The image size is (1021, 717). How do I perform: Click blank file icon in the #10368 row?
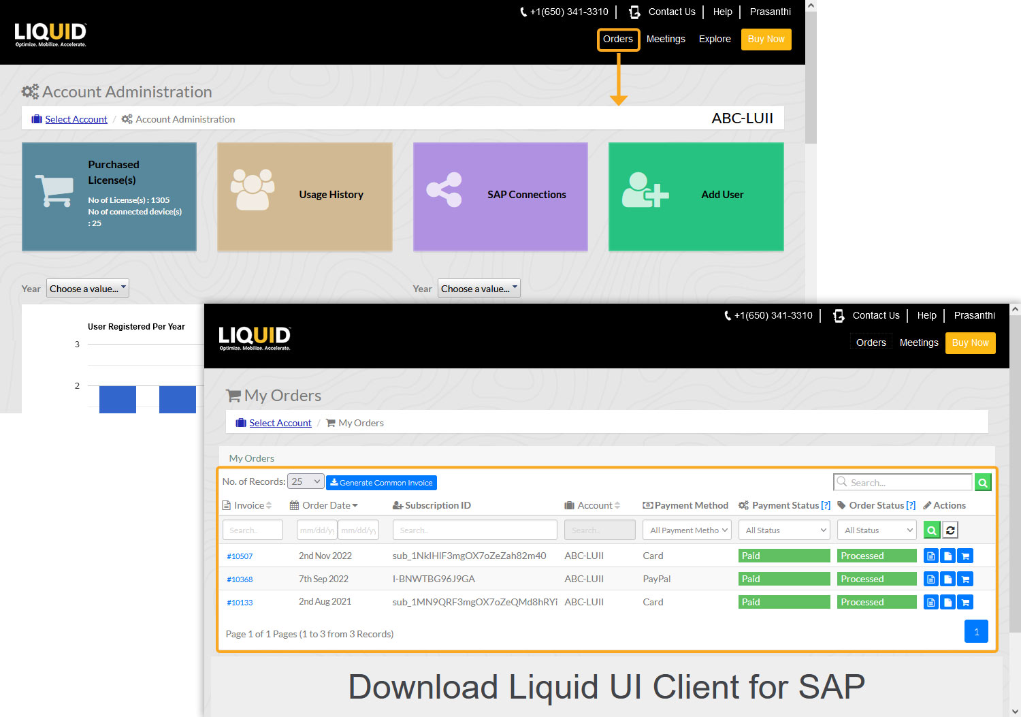point(947,579)
